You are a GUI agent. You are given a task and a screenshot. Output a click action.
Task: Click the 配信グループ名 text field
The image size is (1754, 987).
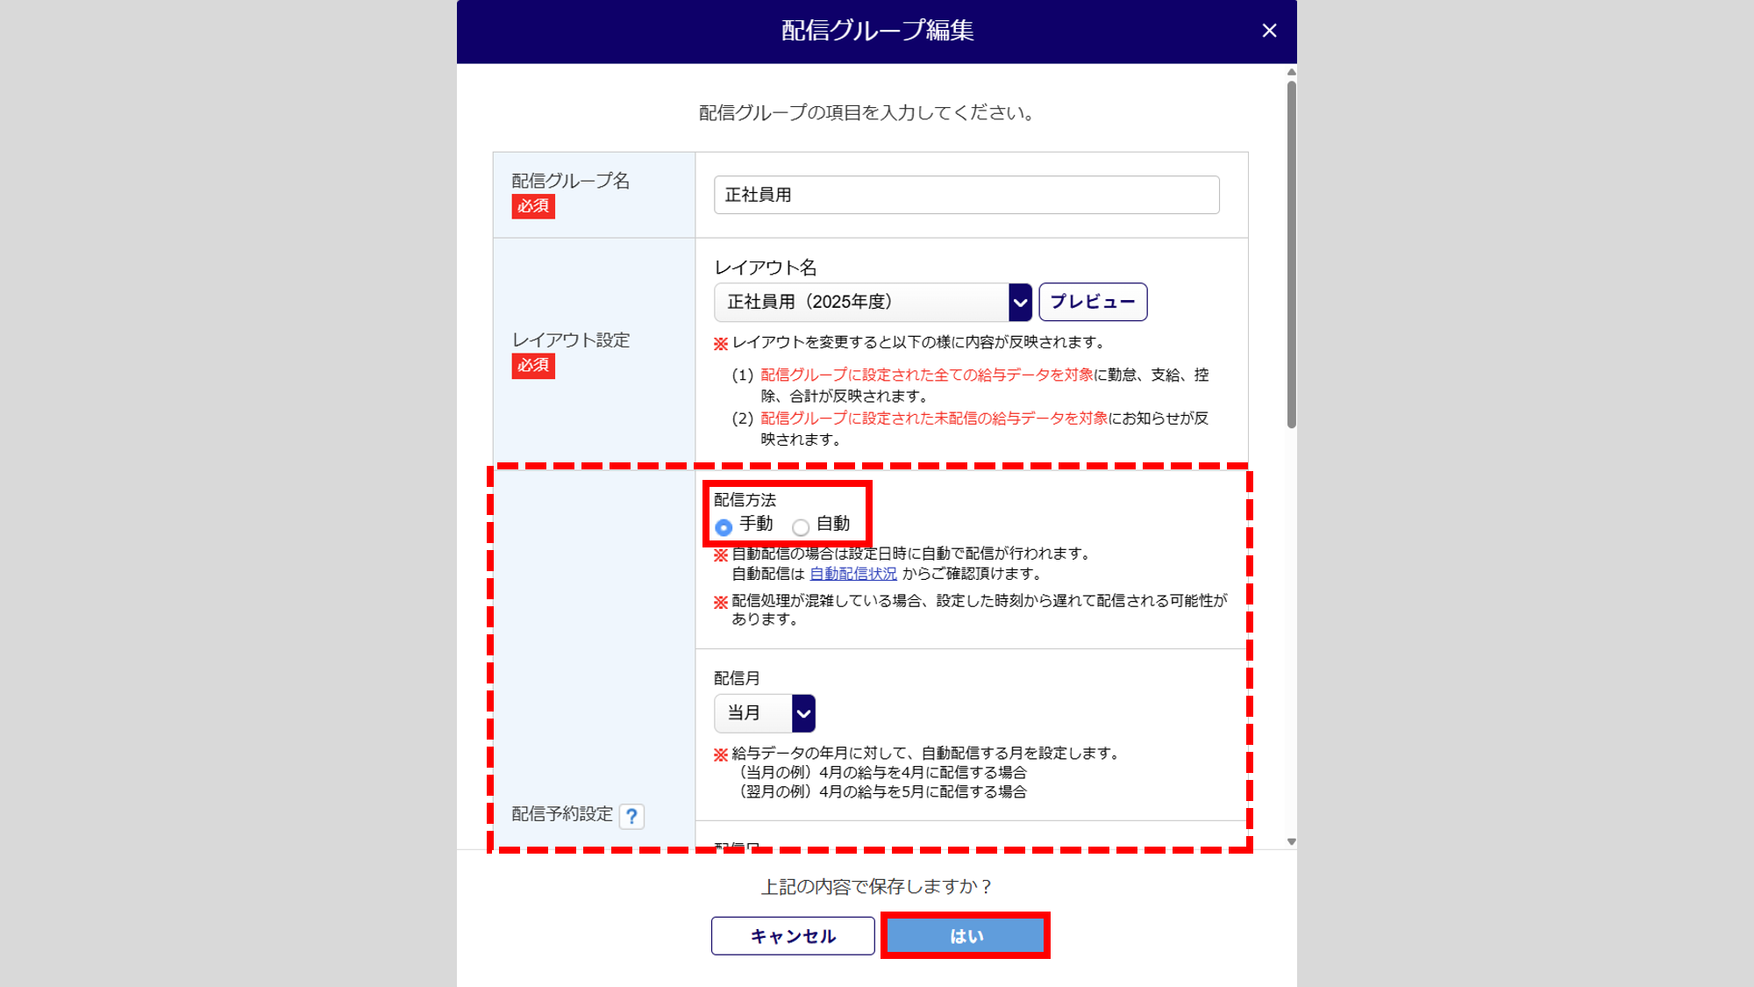tap(966, 195)
